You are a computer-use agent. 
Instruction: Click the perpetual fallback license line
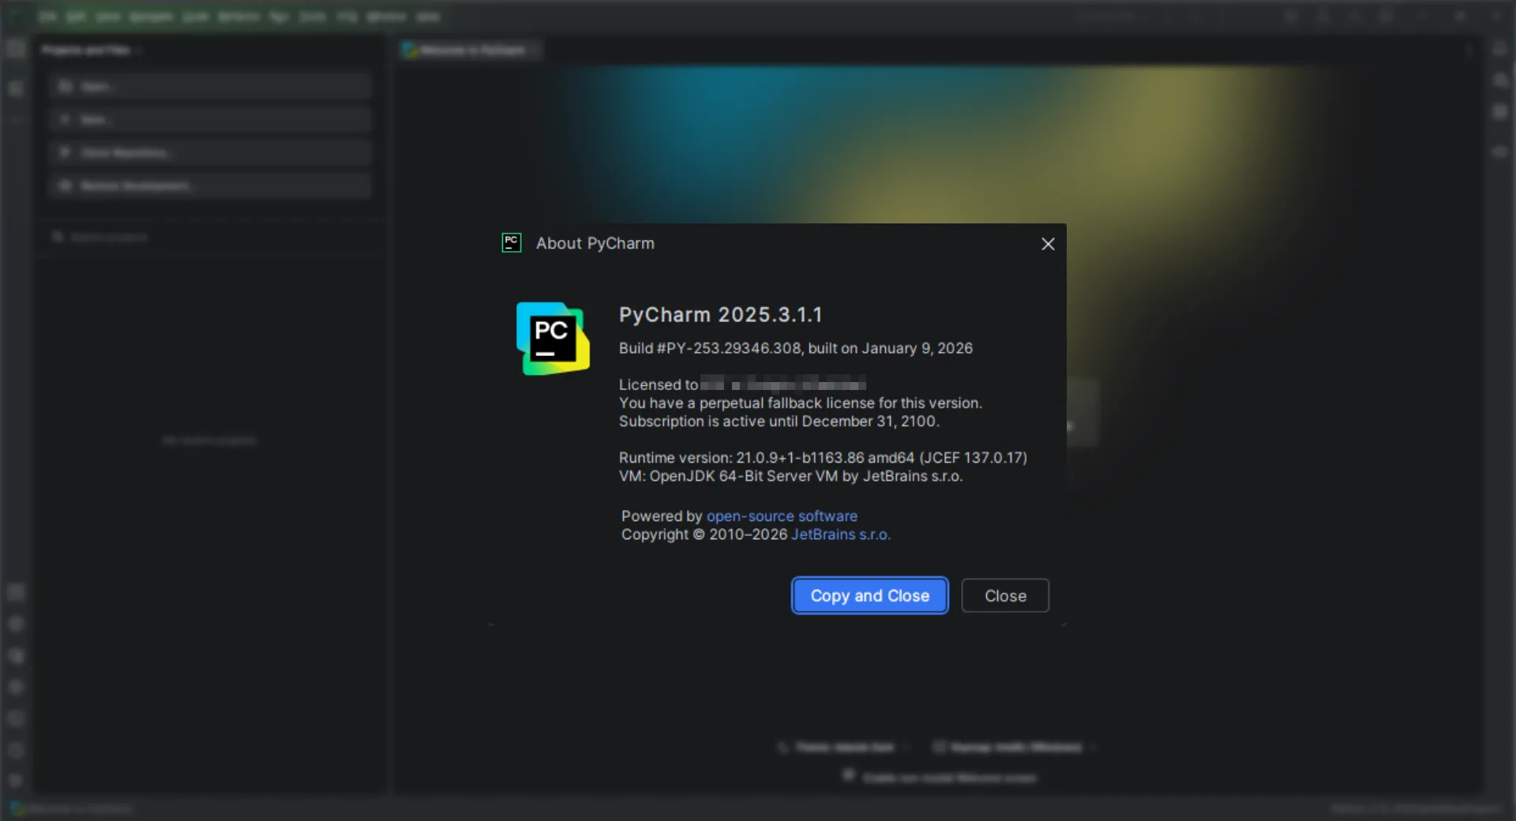[x=801, y=403]
